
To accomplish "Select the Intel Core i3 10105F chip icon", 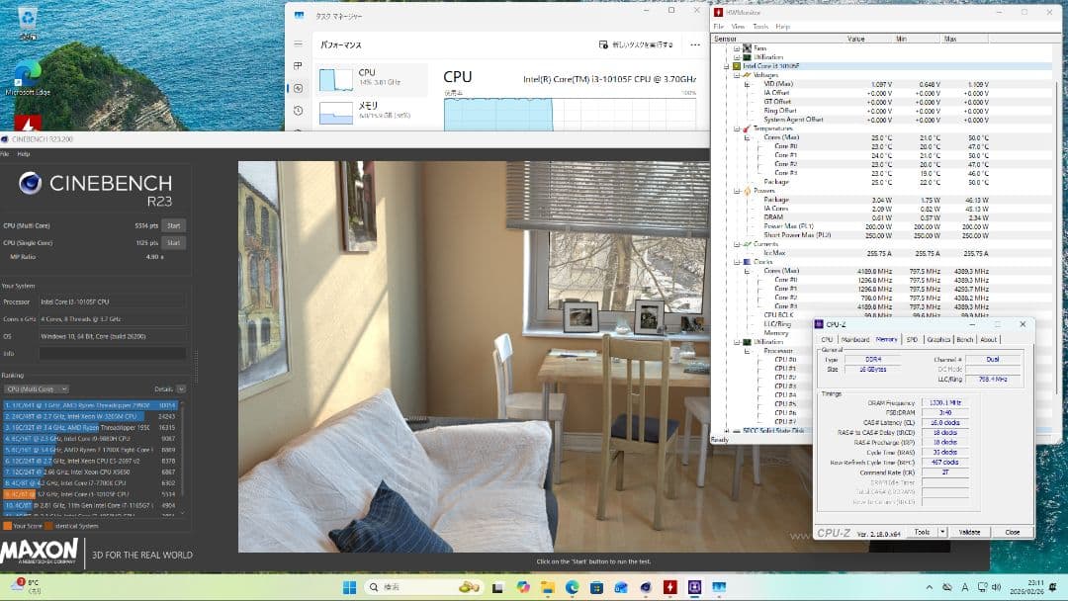I will (x=737, y=66).
